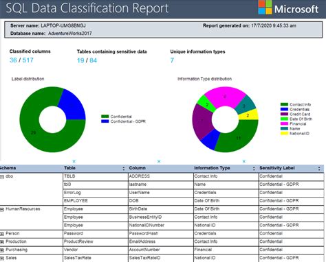Select the EmailAddress column cell
Screen dimensions: 326x262
tap(161, 242)
